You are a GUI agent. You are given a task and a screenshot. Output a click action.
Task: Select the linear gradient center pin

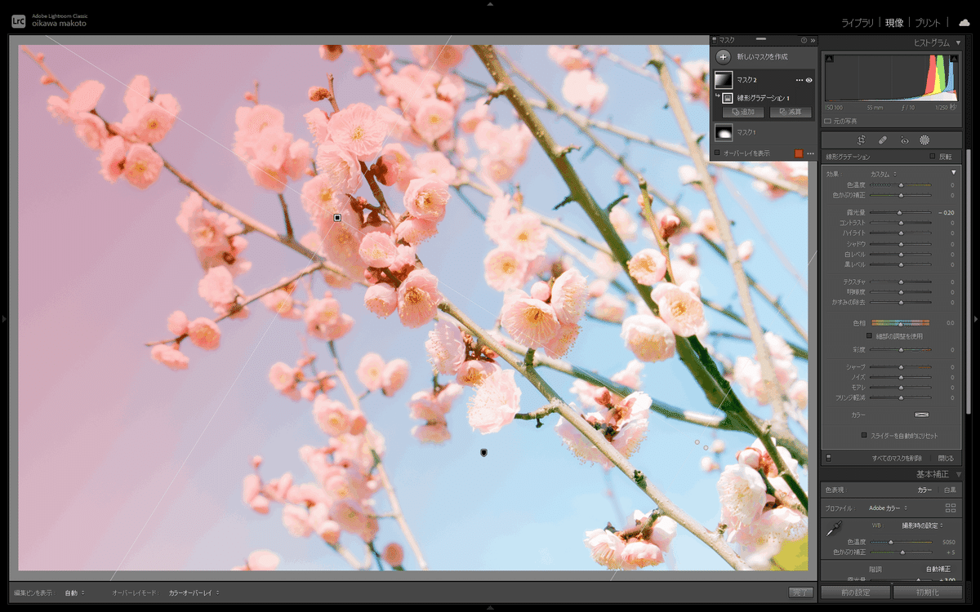point(337,218)
